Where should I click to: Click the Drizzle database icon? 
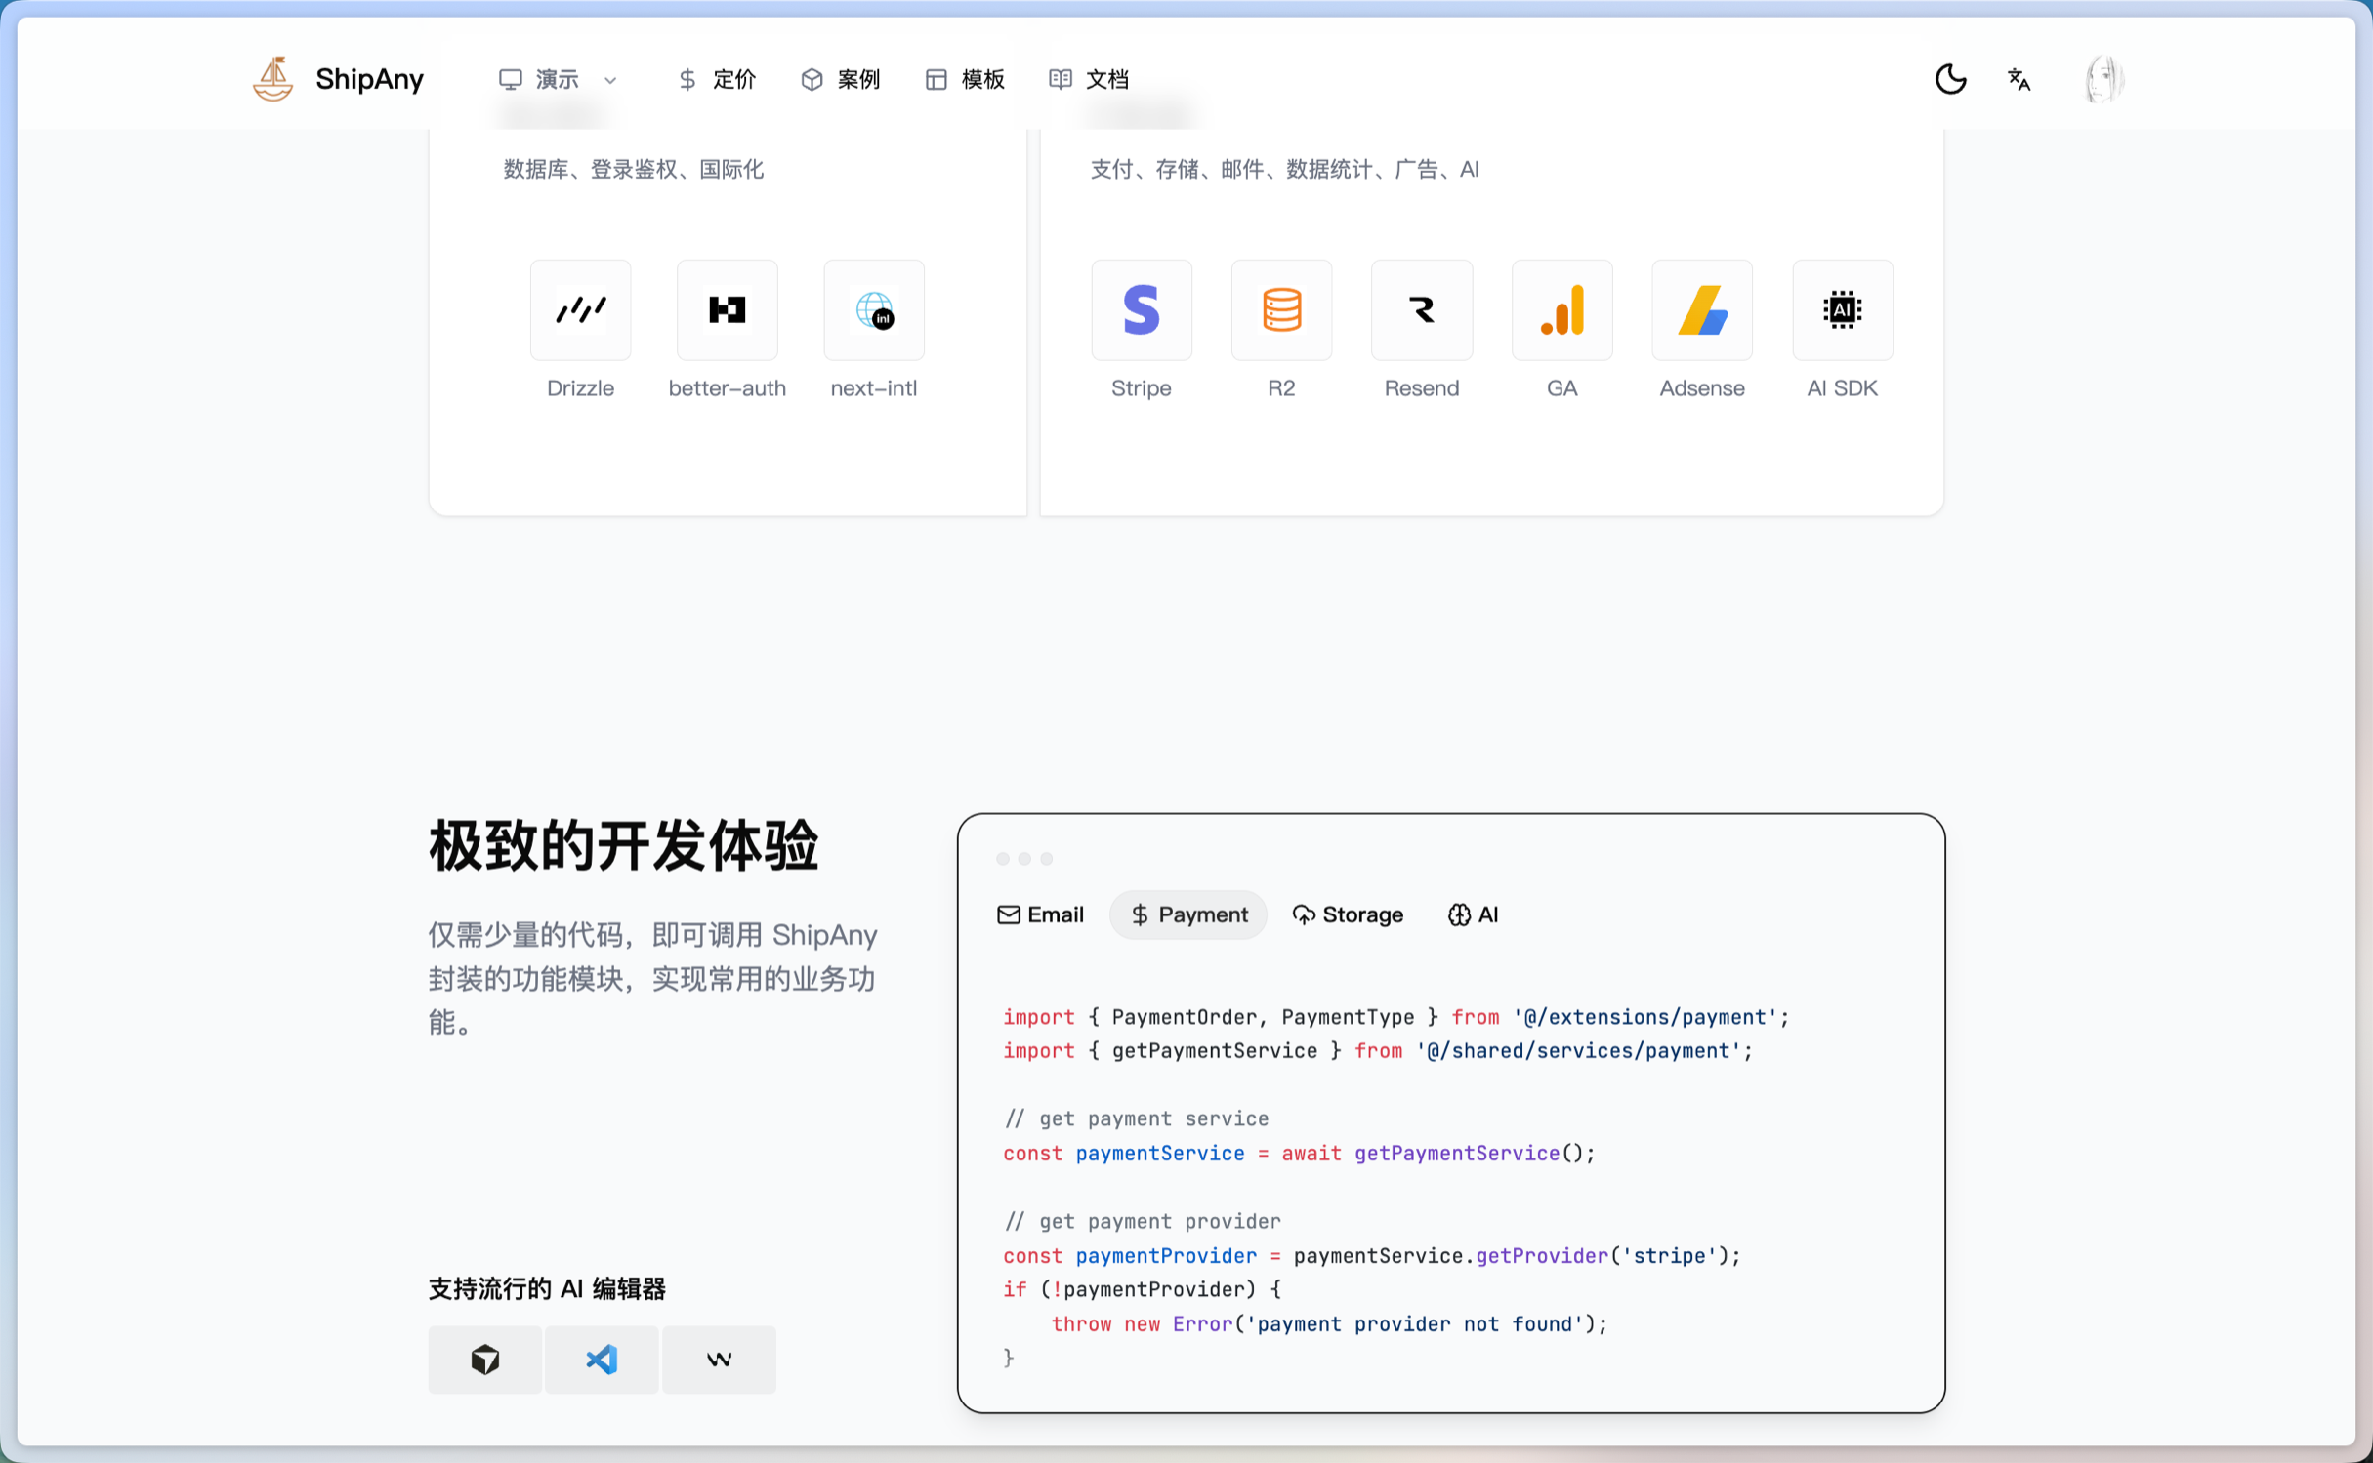(580, 310)
